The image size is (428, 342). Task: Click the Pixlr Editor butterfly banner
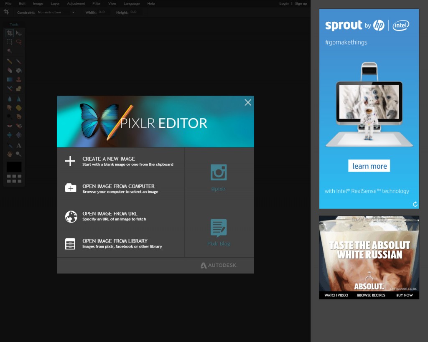155,122
